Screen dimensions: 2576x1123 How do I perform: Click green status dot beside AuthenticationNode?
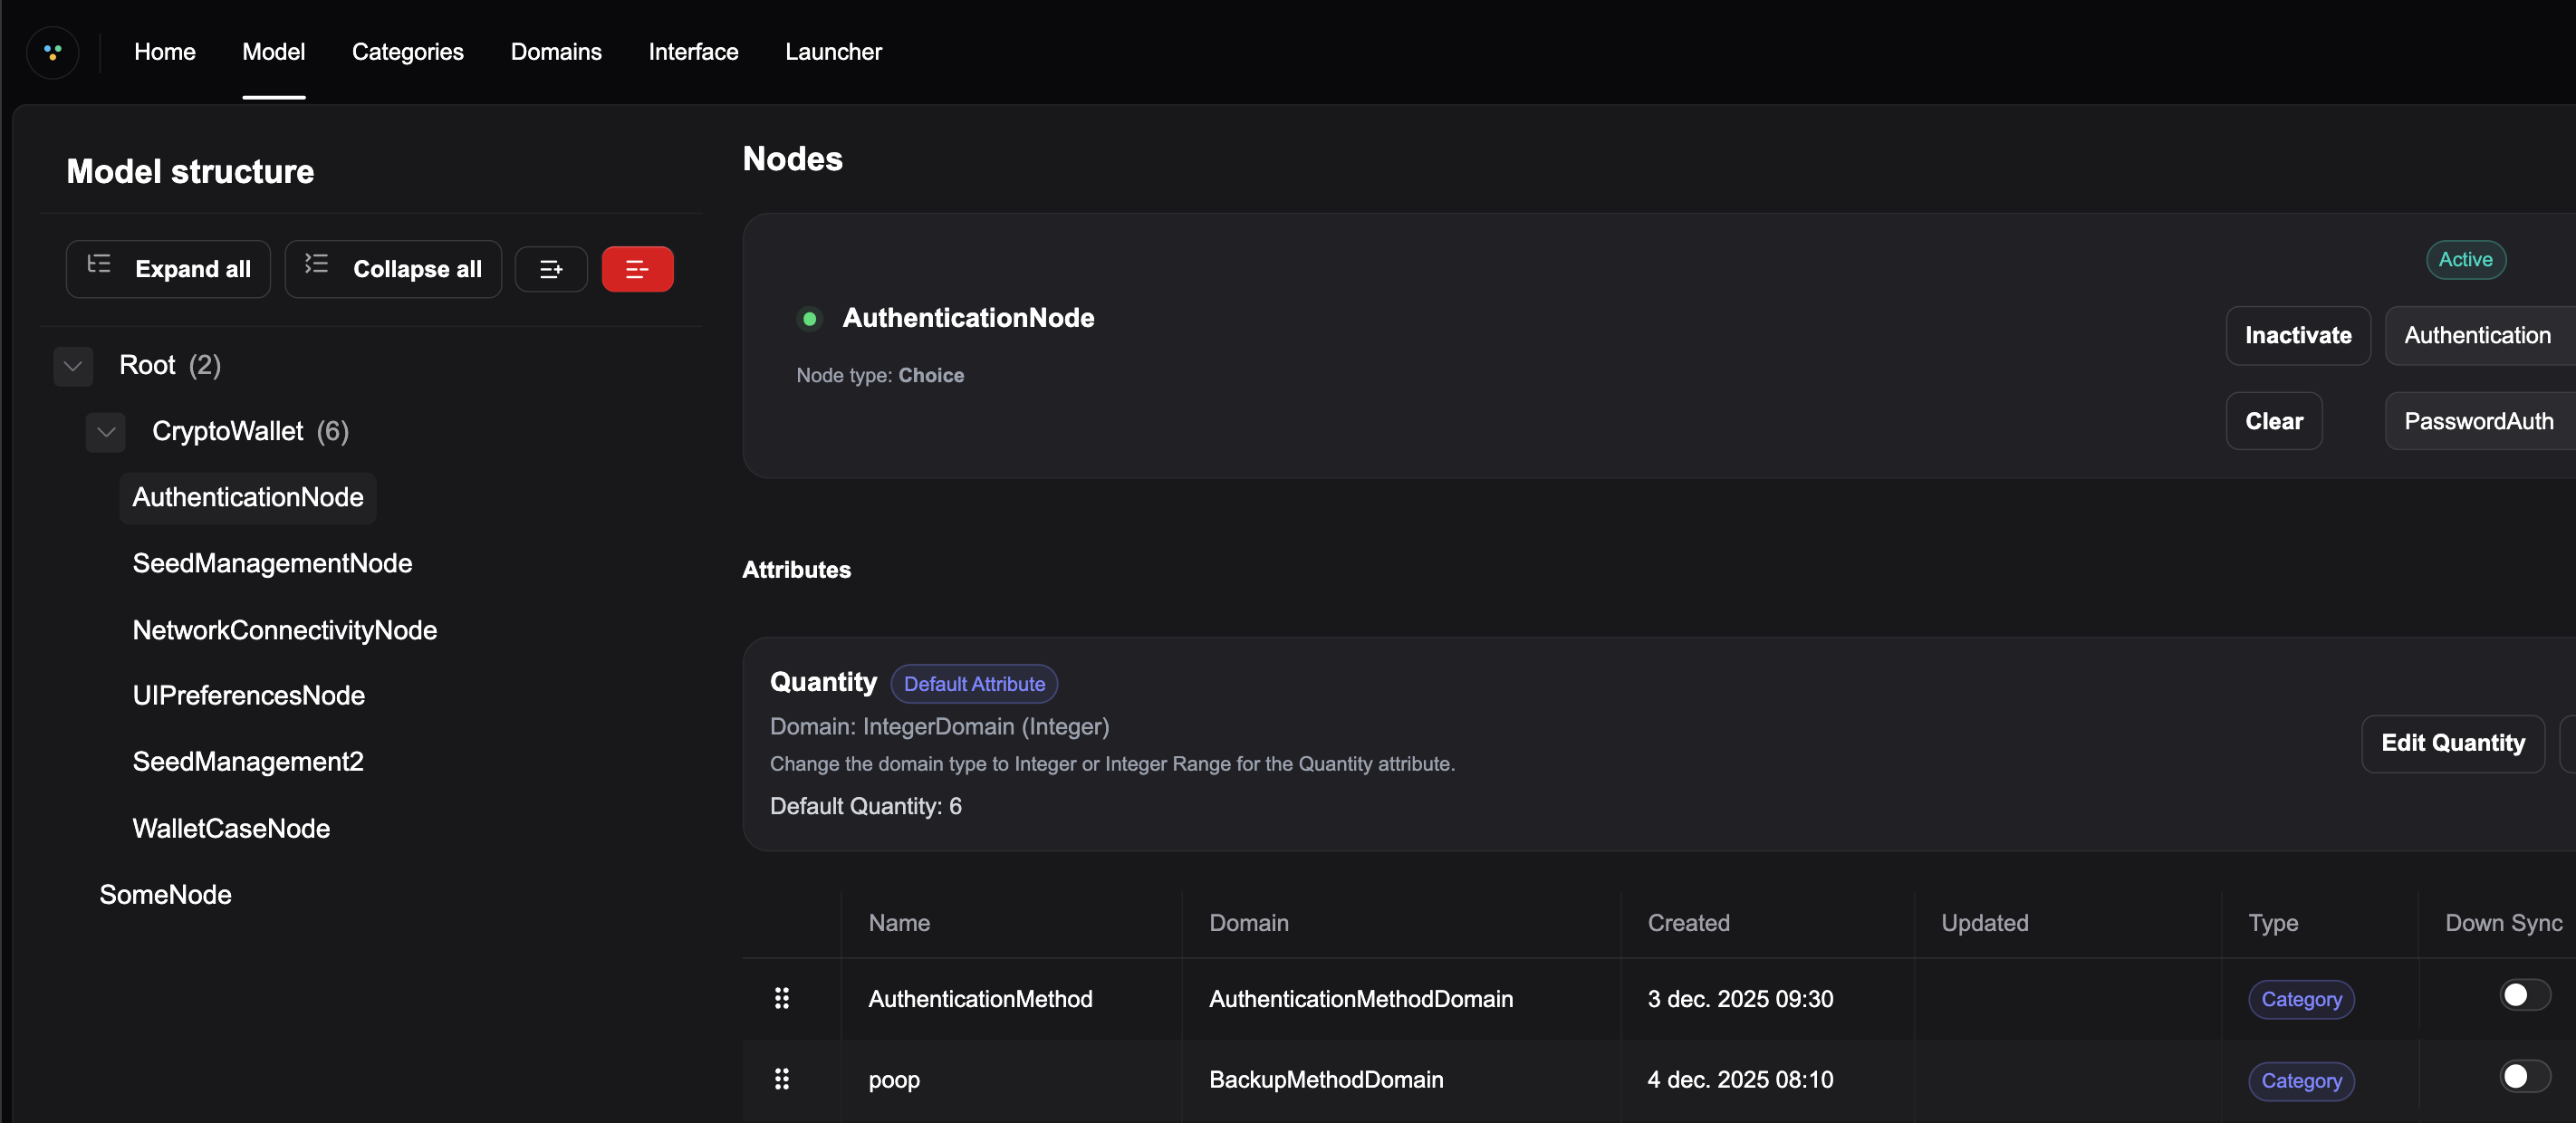coord(809,319)
